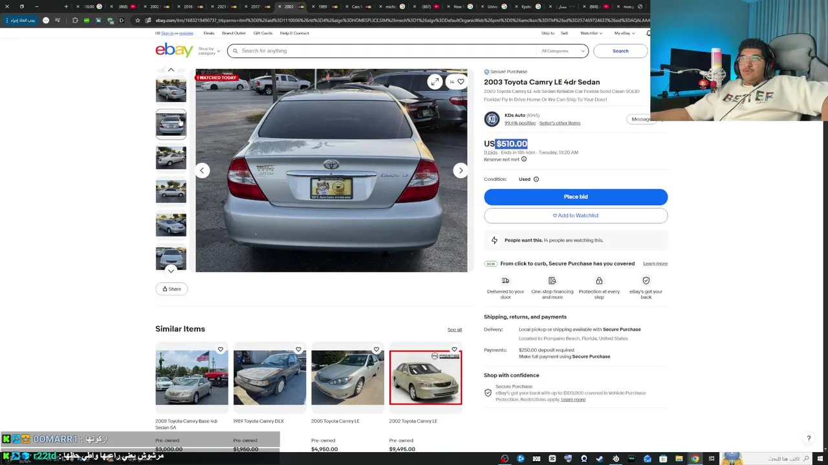828x465 pixels.
Task: Click One-stop financing icon
Action: 552,280
